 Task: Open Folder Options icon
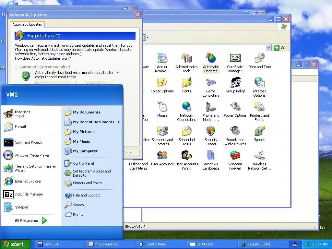click(x=162, y=85)
